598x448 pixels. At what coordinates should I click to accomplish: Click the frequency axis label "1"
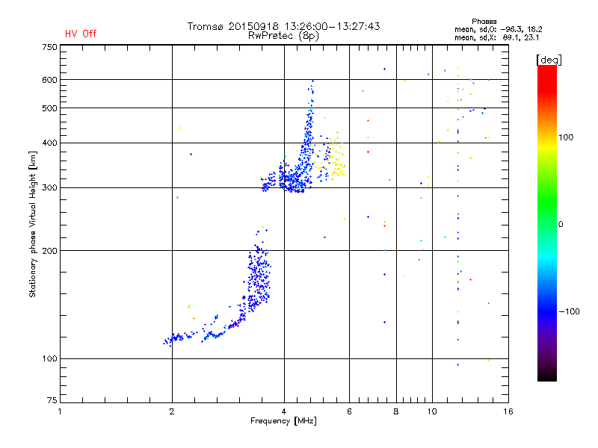(x=60, y=411)
